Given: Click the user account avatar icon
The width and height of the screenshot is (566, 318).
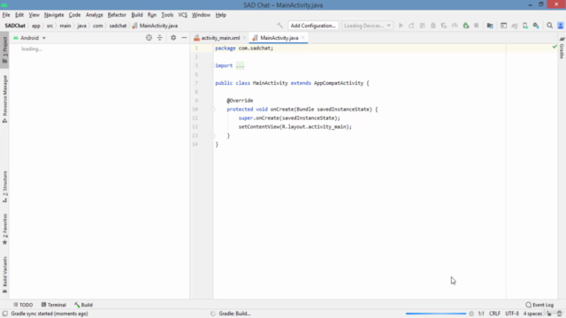Looking at the screenshot, I should [x=561, y=26].
